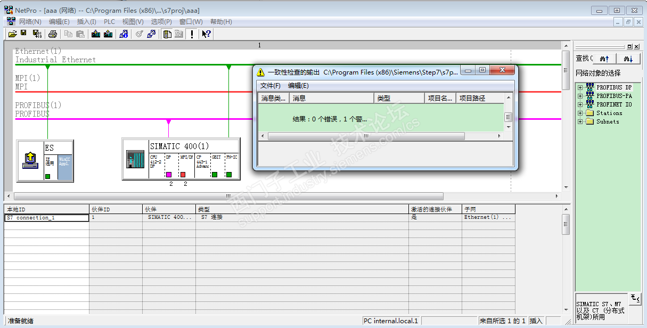Image resolution: width=647 pixels, height=328 pixels.
Task: Open the PLC menu
Action: 109,22
